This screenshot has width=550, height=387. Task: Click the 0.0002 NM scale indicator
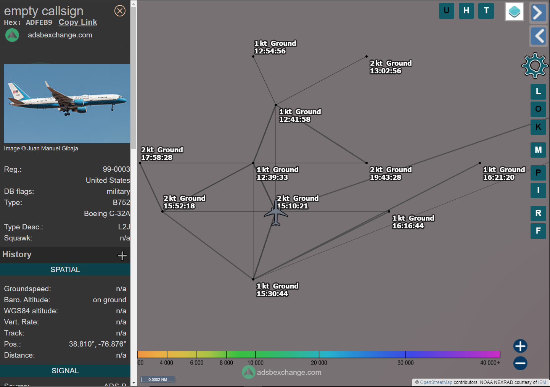point(158,379)
